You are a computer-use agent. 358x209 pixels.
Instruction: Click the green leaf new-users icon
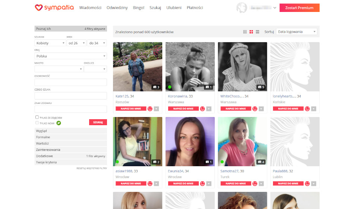point(59,123)
